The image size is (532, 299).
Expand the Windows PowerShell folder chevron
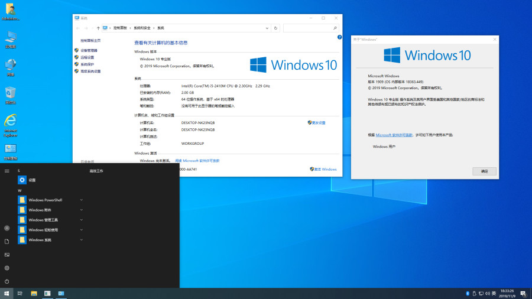point(82,200)
